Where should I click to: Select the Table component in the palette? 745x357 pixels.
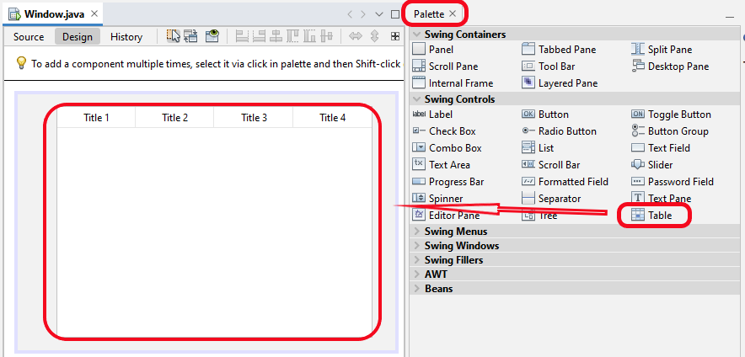point(659,216)
